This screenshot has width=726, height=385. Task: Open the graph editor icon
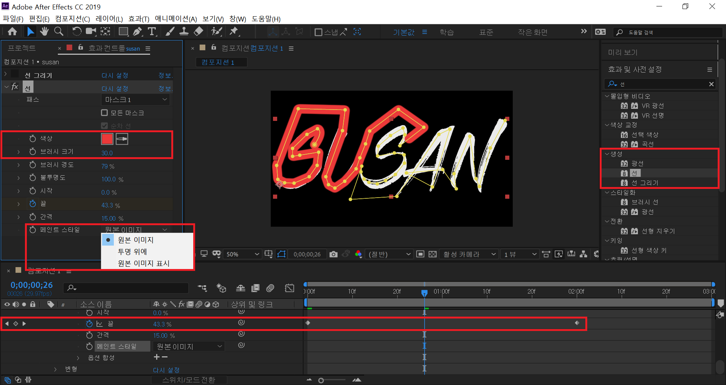tap(289, 288)
